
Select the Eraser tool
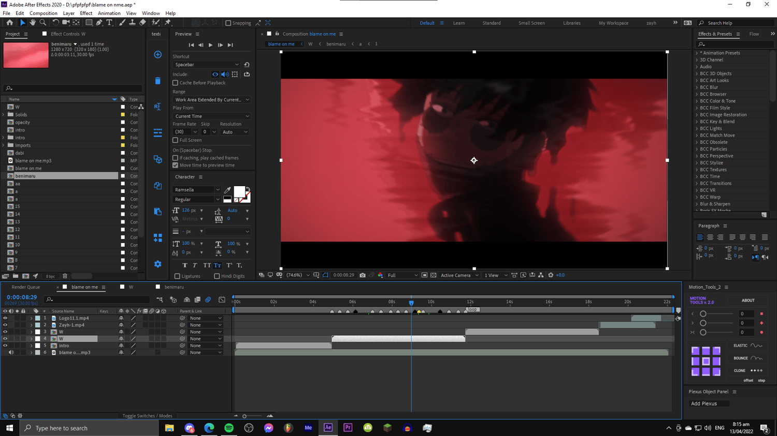(x=142, y=23)
